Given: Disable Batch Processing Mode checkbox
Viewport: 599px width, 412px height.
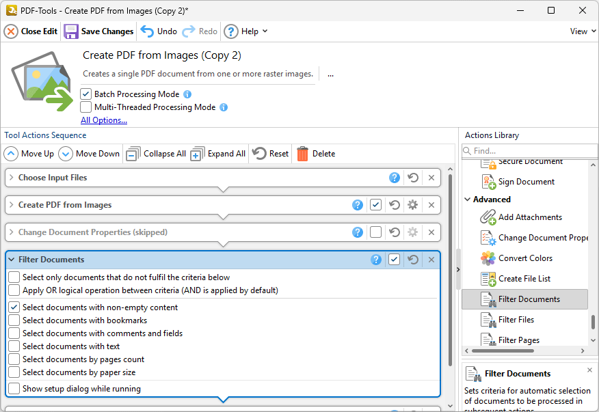Looking at the screenshot, I should (86, 94).
